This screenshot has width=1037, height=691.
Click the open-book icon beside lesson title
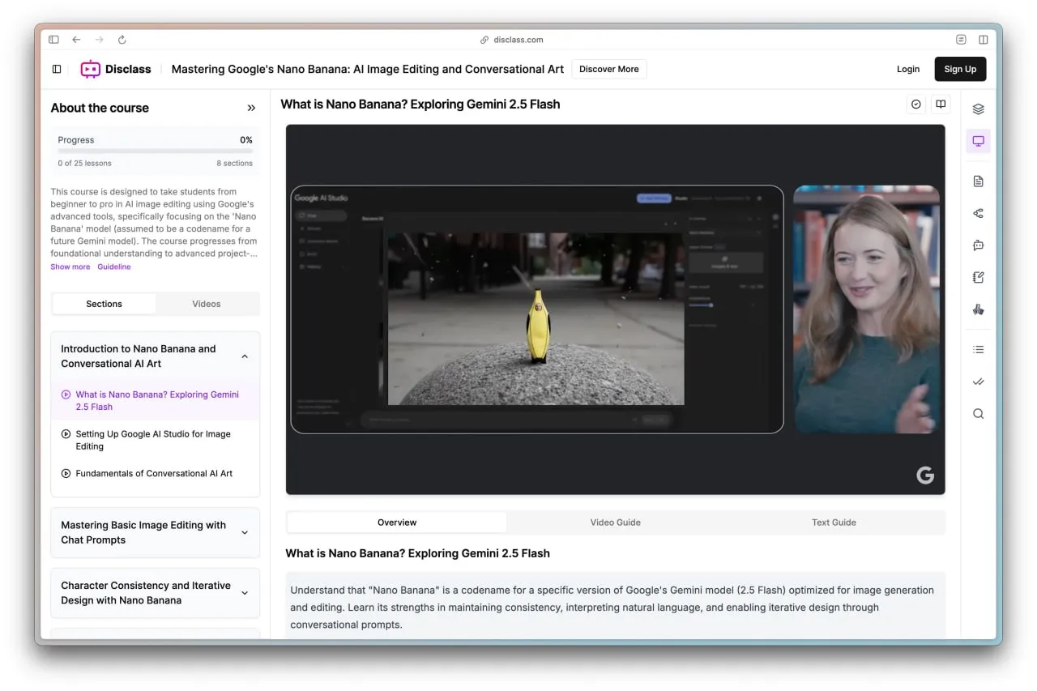[x=941, y=105]
